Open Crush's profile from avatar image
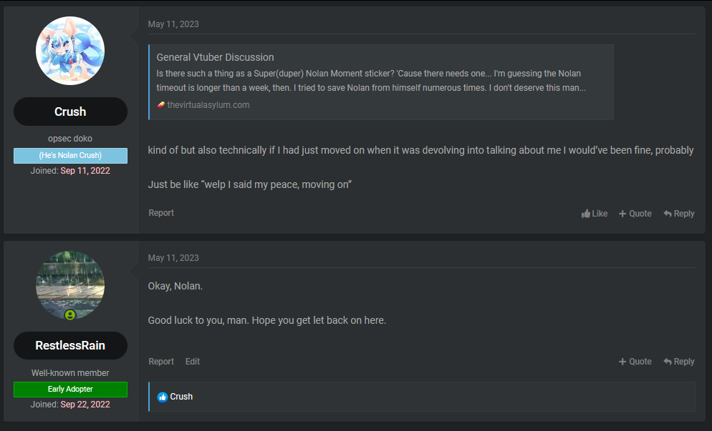This screenshot has height=431, width=712. [x=70, y=51]
